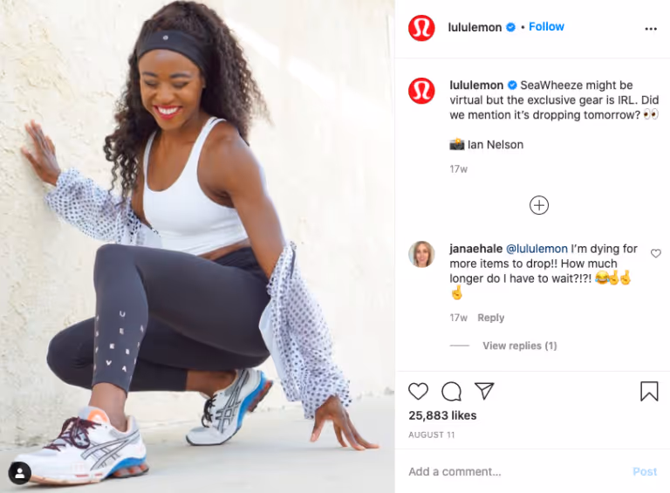Like janaehale's comment with small heart
Image resolution: width=670 pixels, height=493 pixels.
coord(655,254)
